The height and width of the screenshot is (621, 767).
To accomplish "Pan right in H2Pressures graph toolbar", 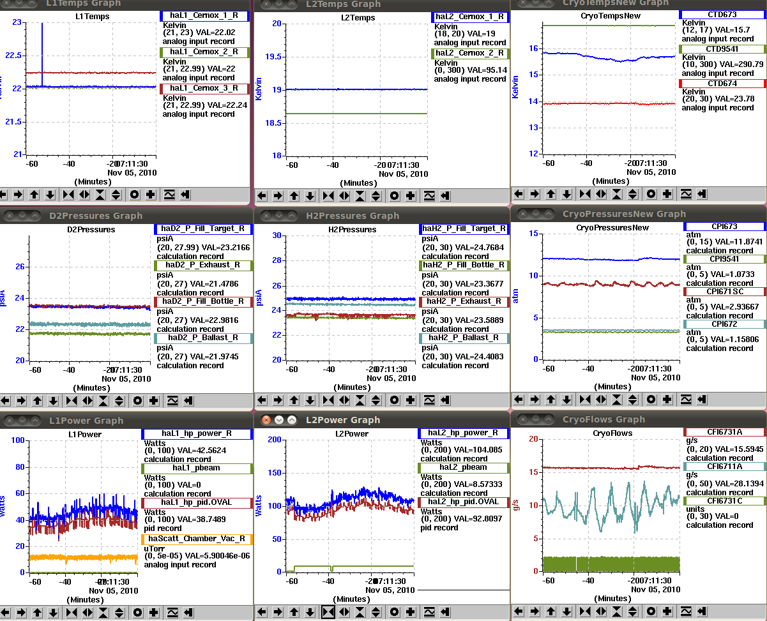I will point(278,400).
